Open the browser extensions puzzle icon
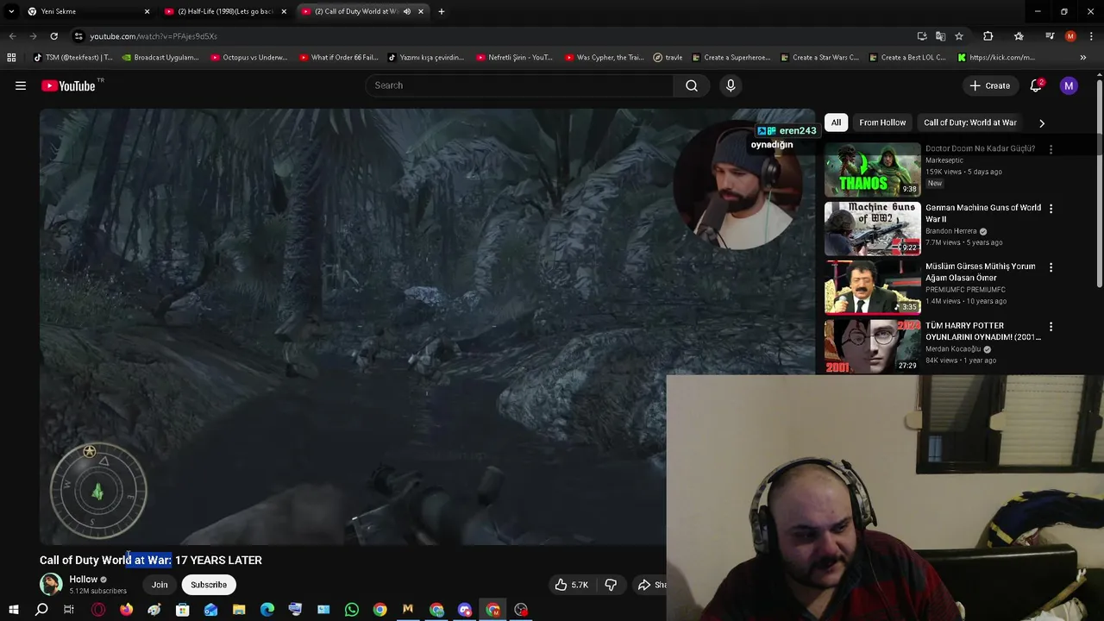This screenshot has height=621, width=1104. point(988,36)
